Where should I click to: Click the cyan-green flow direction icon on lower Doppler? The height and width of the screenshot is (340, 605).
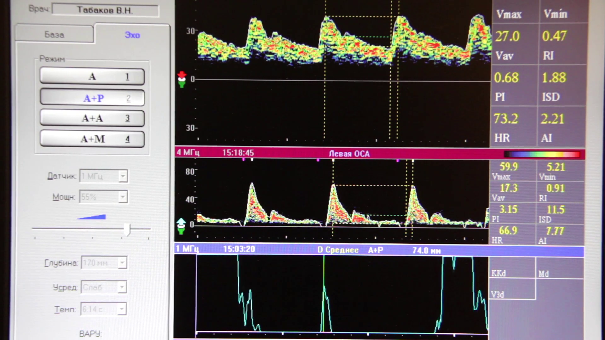pos(181,226)
